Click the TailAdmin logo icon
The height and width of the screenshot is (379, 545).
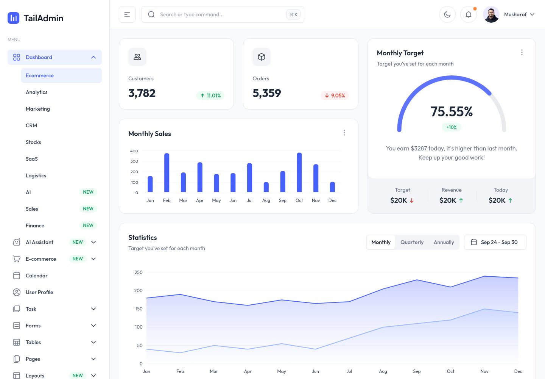pyautogui.click(x=14, y=18)
